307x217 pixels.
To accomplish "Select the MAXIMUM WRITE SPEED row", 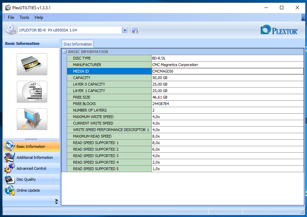I will coord(185,117).
